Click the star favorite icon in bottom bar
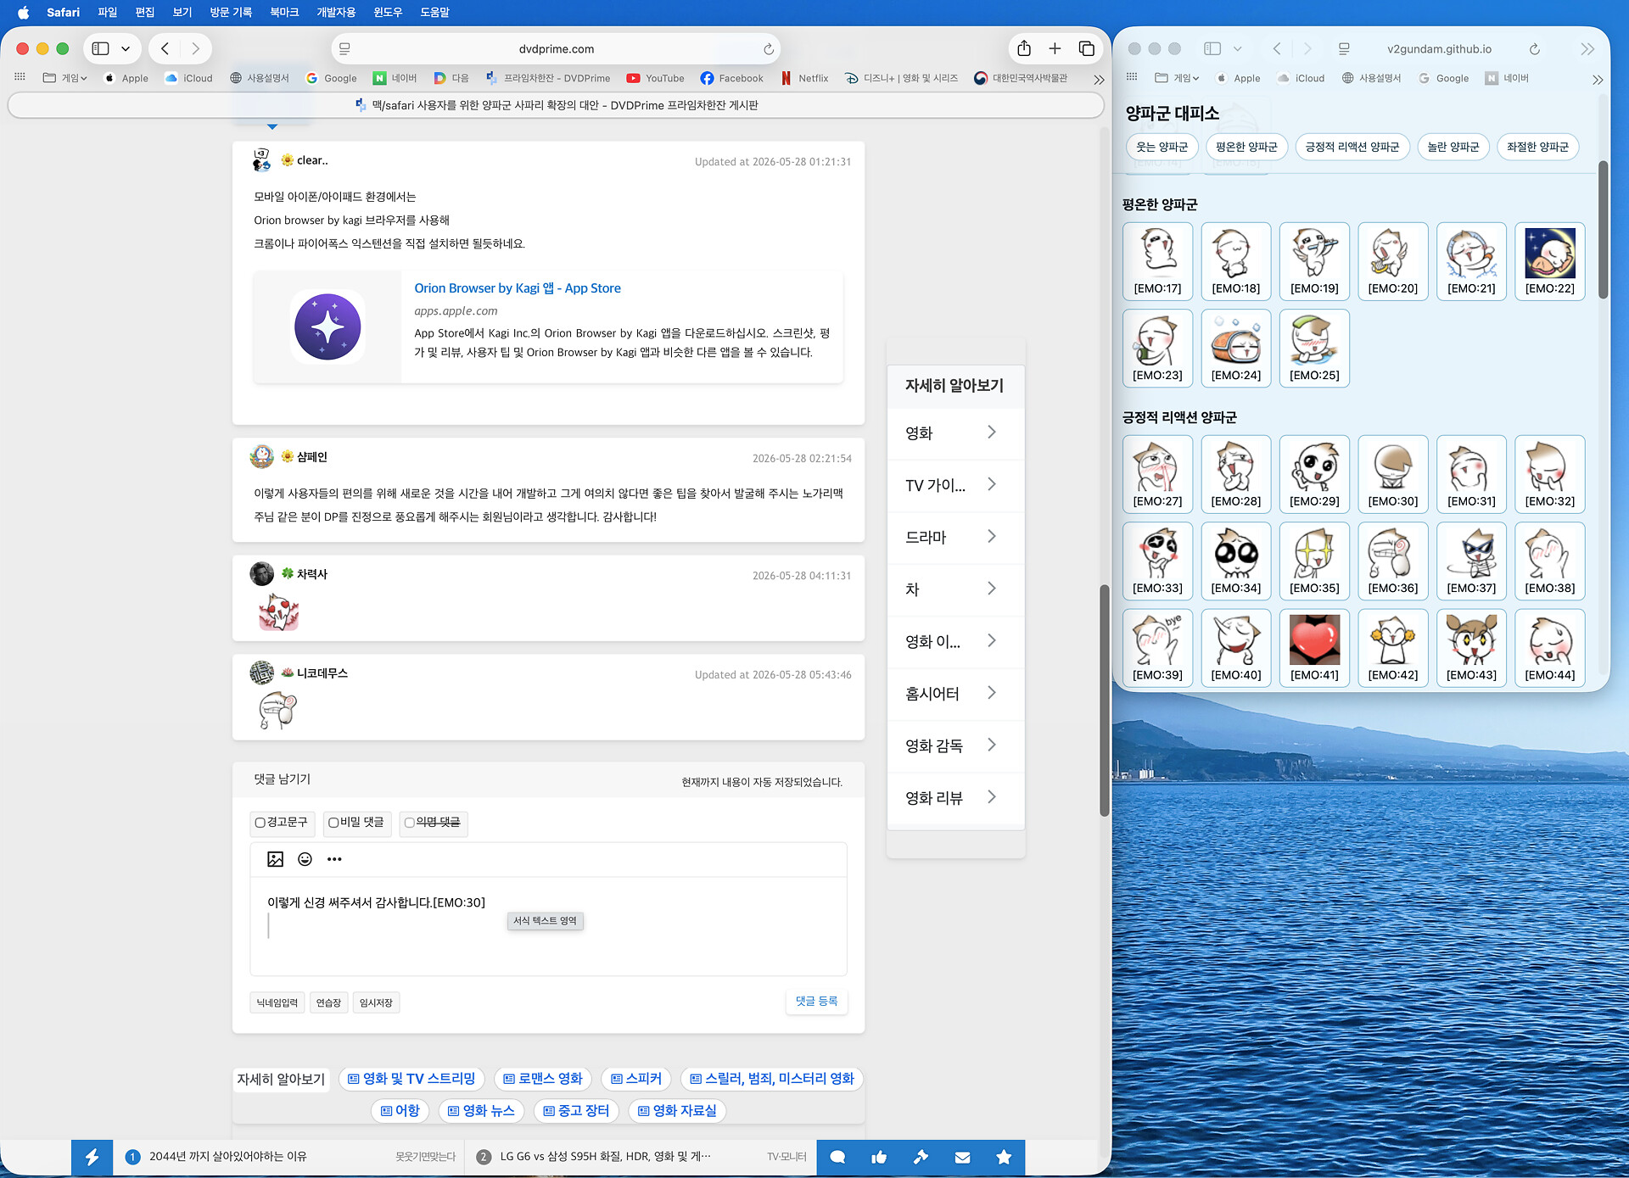1629x1178 pixels. point(1004,1157)
